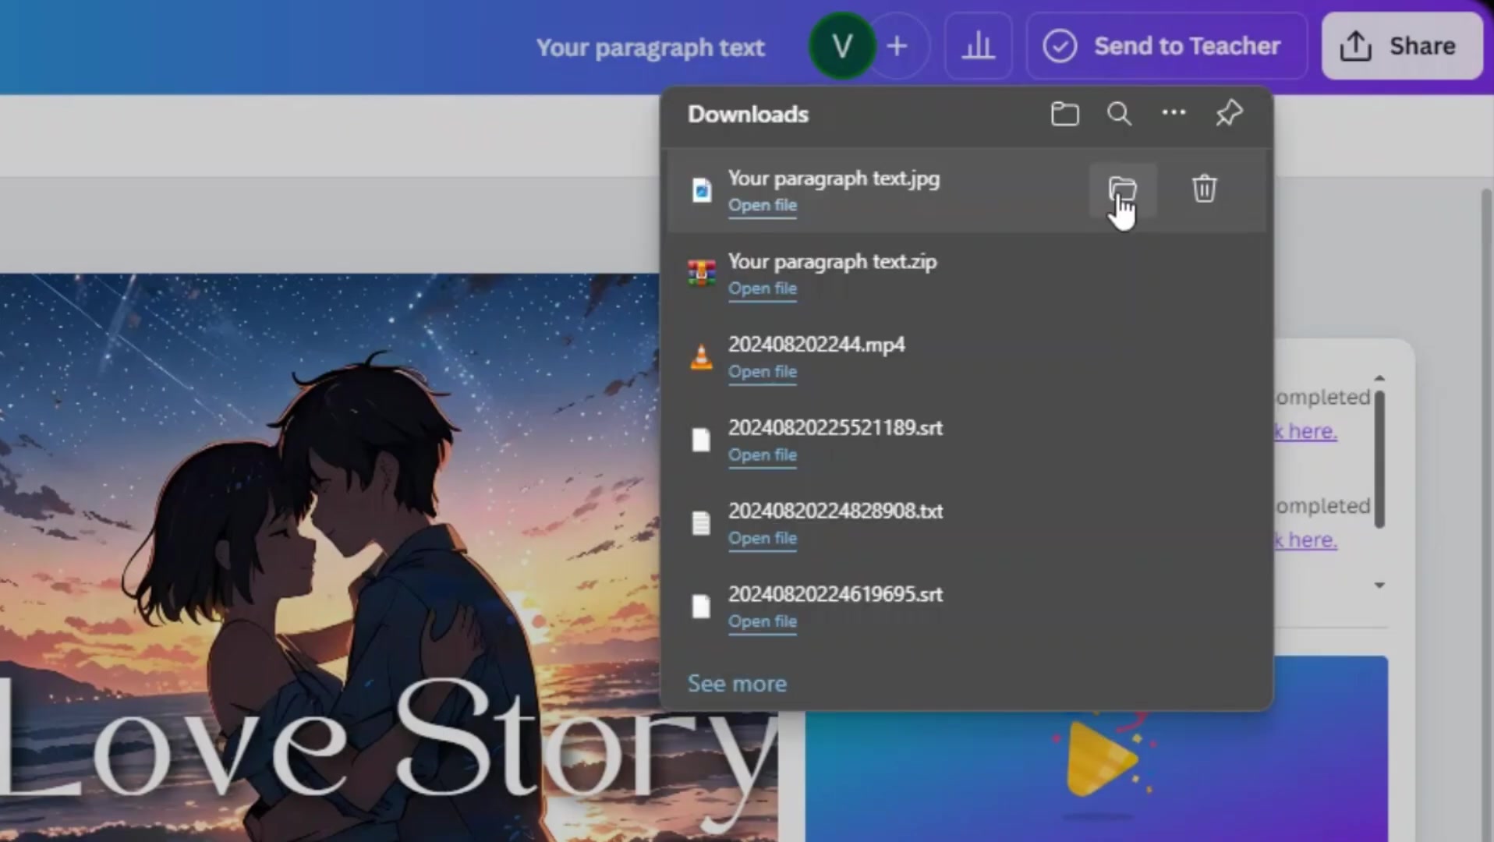Click file icon beside 20240820225521189.srt
Viewport: 1494px width, 842px height.
[701, 440]
